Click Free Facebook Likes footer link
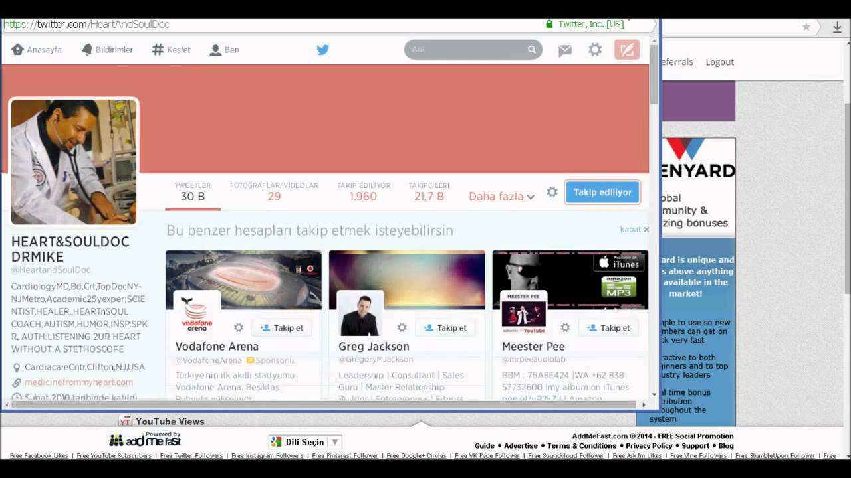 pos(39,456)
